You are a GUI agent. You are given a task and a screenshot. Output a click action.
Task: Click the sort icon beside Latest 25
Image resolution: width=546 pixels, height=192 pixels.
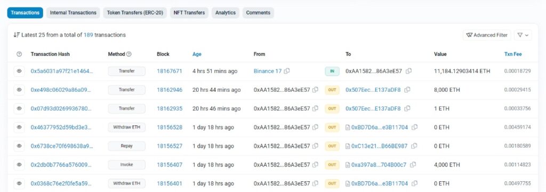coord(17,35)
